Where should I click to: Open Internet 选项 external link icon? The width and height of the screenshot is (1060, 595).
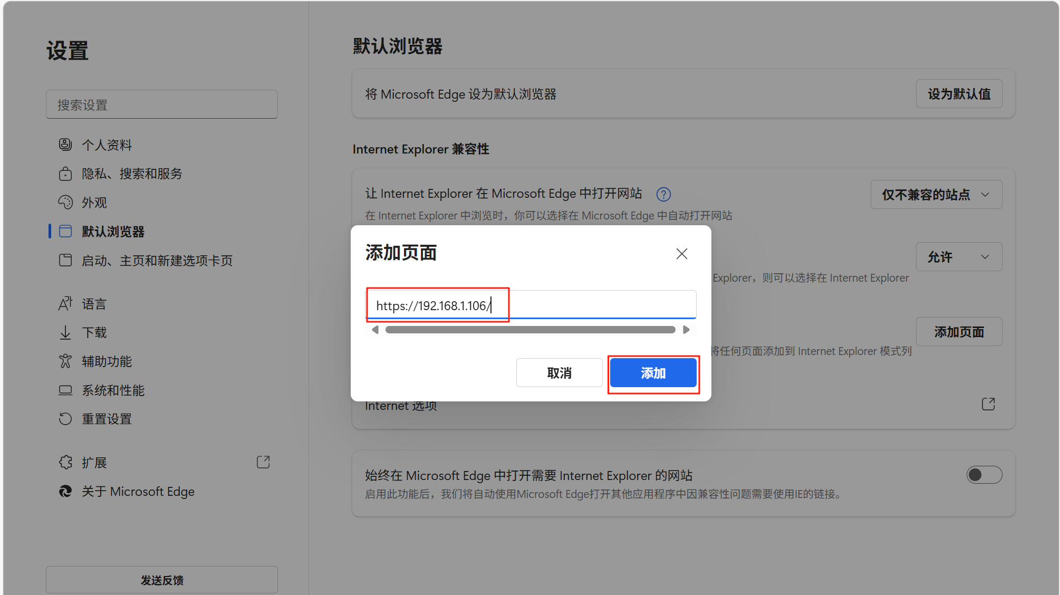point(988,404)
